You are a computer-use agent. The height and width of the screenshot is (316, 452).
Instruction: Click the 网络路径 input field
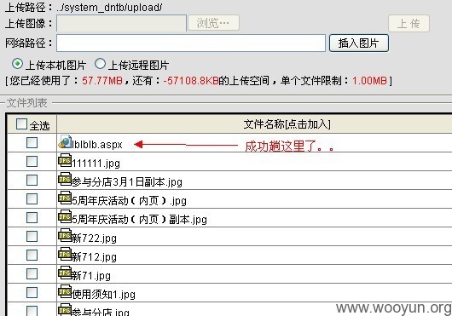pyautogui.click(x=191, y=43)
